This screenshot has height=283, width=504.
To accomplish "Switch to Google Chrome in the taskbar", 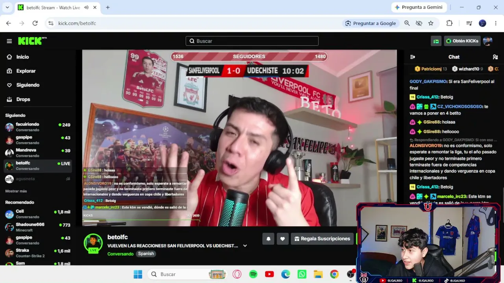I will coord(334,274).
